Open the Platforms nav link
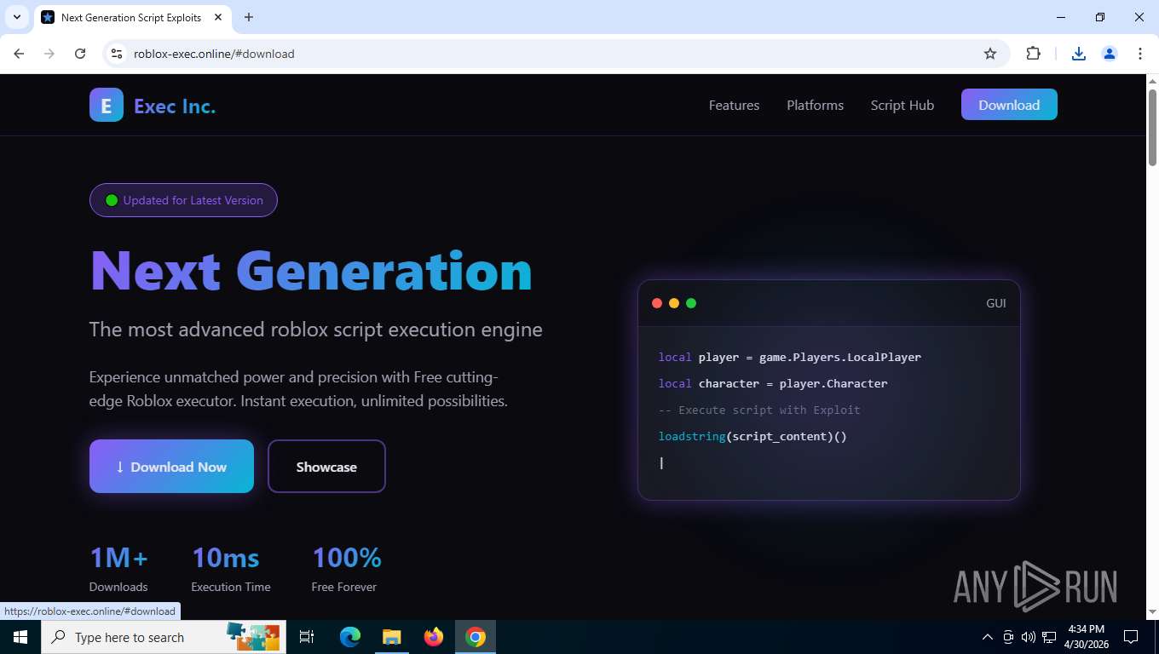This screenshot has height=654, width=1159. pos(815,105)
